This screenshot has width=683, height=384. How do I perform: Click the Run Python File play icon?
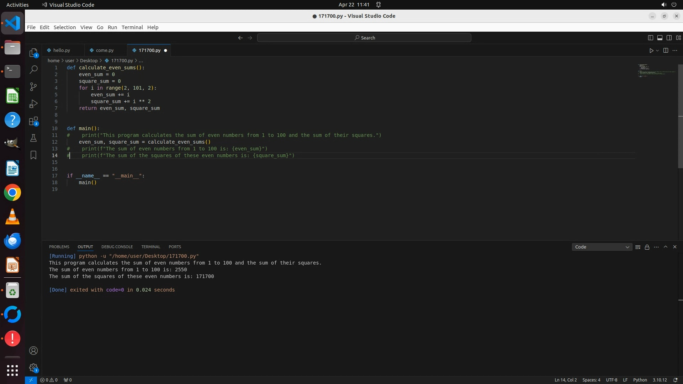pos(651,50)
